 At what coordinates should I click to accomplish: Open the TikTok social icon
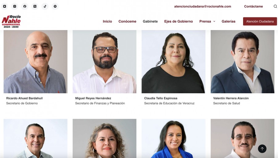pos(45,7)
